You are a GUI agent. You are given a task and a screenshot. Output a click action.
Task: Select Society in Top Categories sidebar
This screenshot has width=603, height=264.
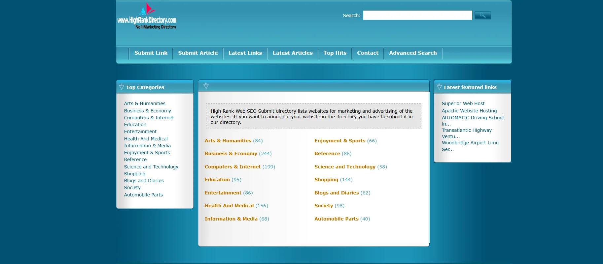[x=132, y=188]
